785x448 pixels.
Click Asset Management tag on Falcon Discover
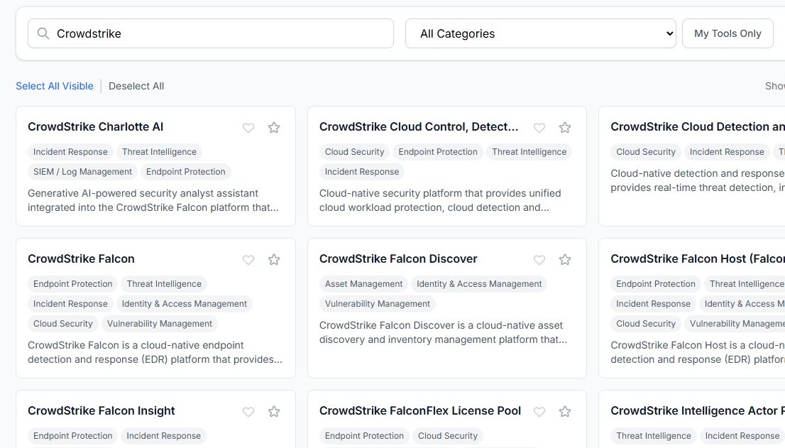[363, 284]
